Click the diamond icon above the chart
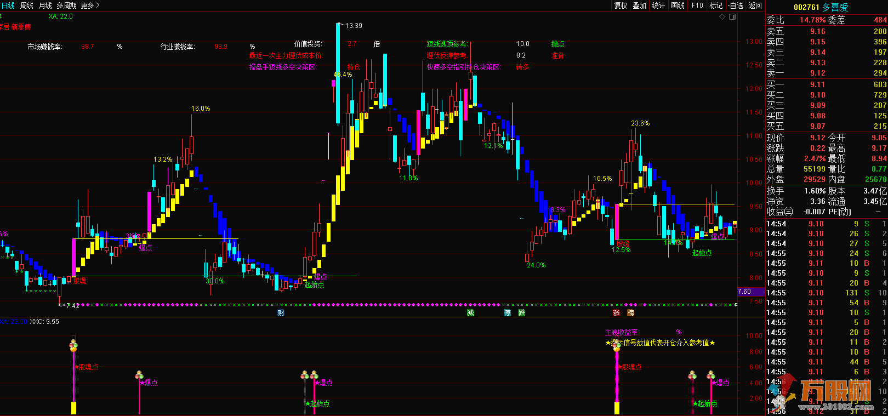The image size is (888, 416). coord(722,17)
